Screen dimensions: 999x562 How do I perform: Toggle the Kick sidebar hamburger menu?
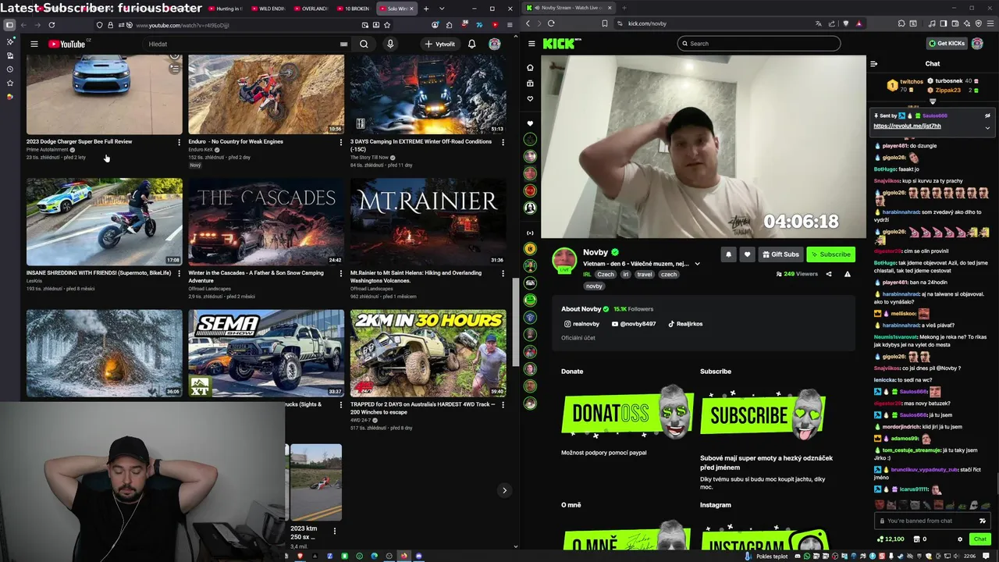530,44
